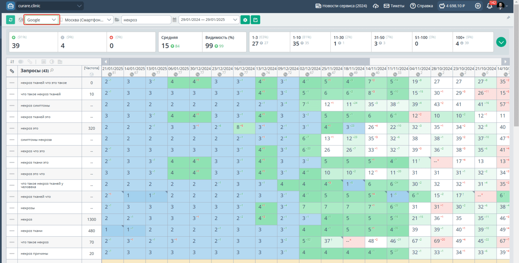Click the green settings gear button
Image resolution: width=519 pixels, height=263 pixels.
pos(245,20)
